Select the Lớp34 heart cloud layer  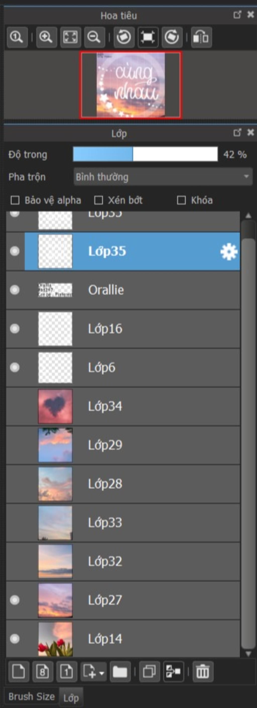tap(123, 407)
